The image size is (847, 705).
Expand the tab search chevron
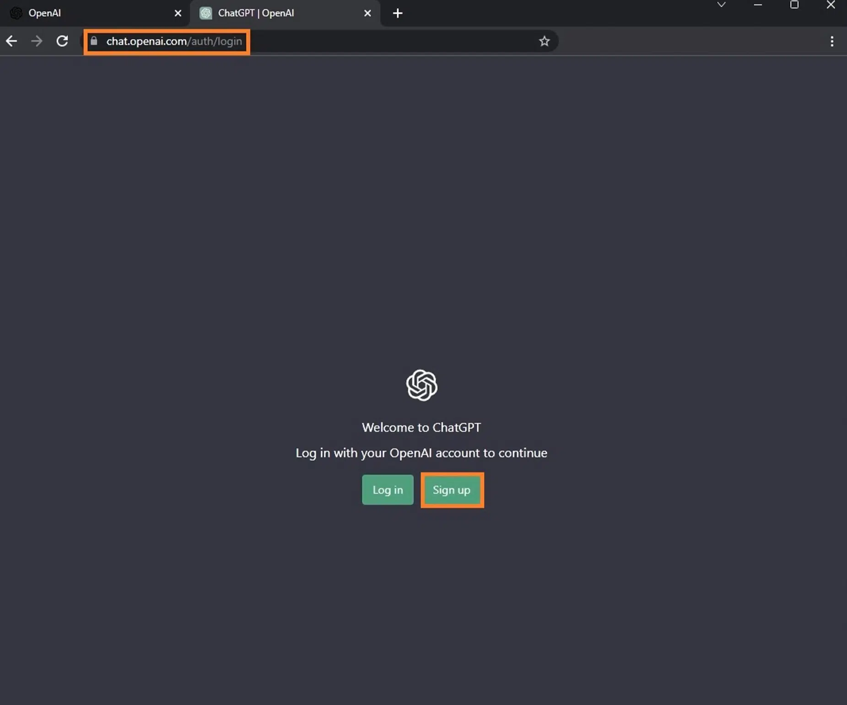(721, 5)
